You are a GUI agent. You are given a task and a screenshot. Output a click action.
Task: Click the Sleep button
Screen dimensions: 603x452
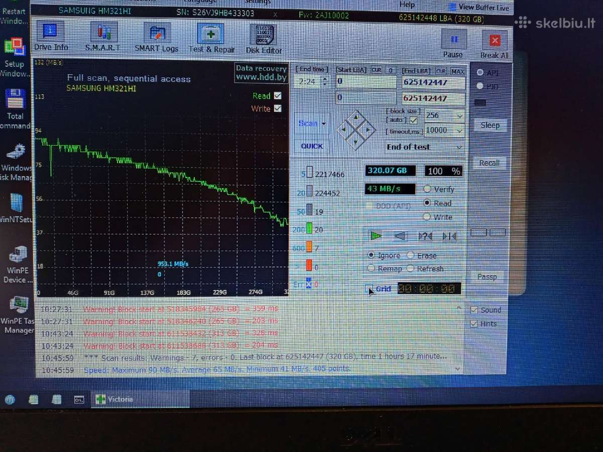pos(490,125)
